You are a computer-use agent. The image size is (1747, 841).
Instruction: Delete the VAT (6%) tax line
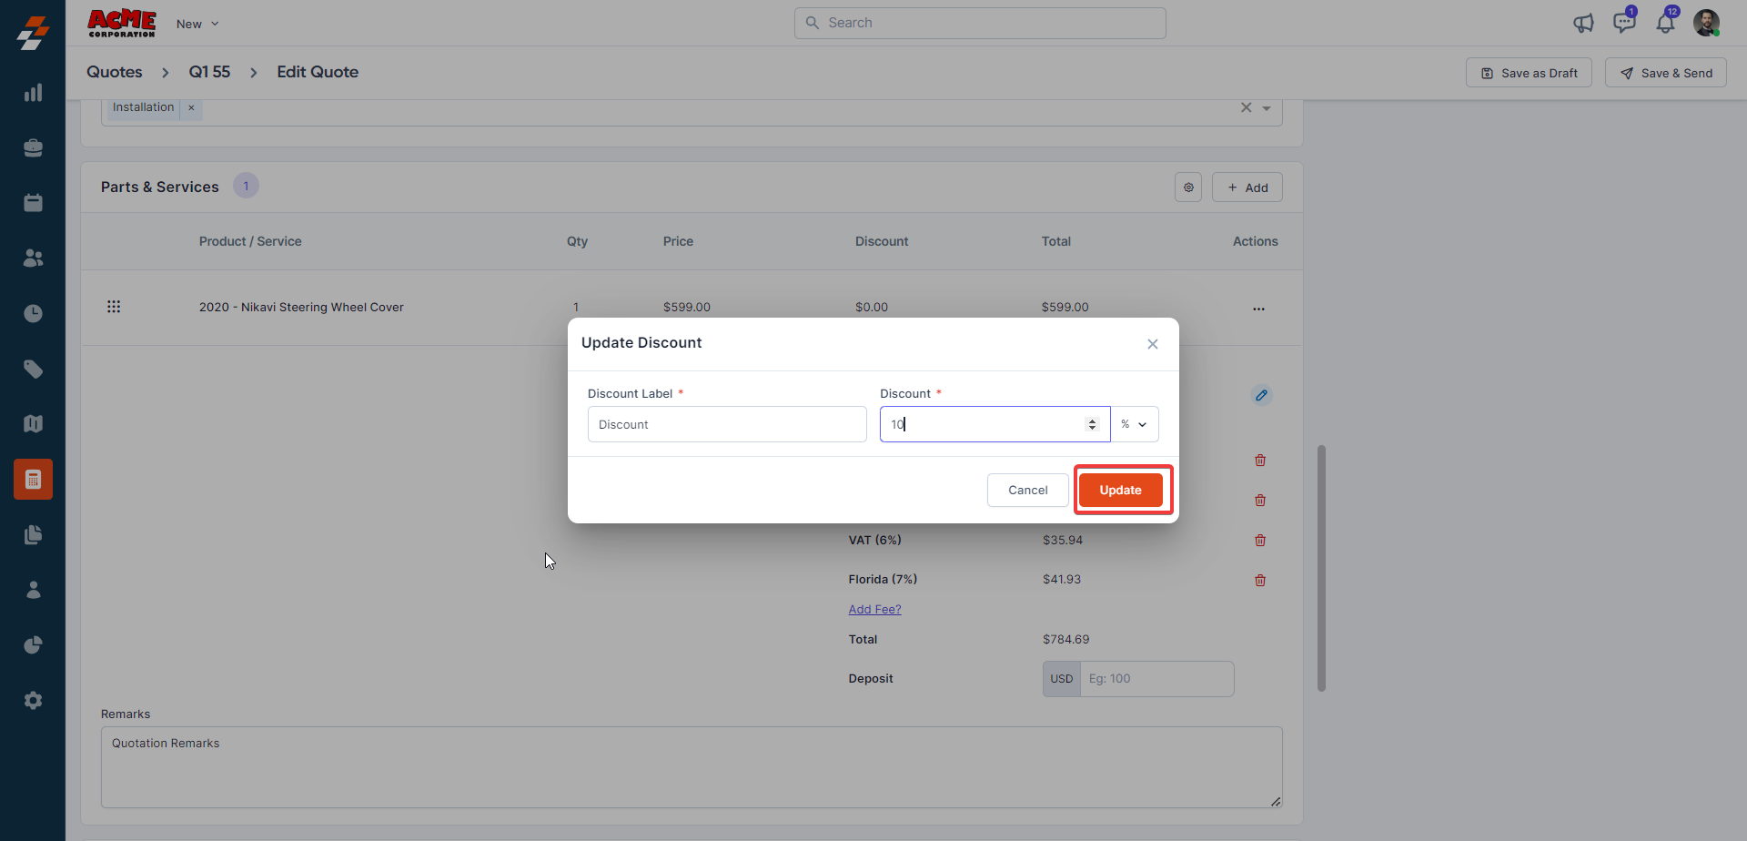(x=1260, y=540)
